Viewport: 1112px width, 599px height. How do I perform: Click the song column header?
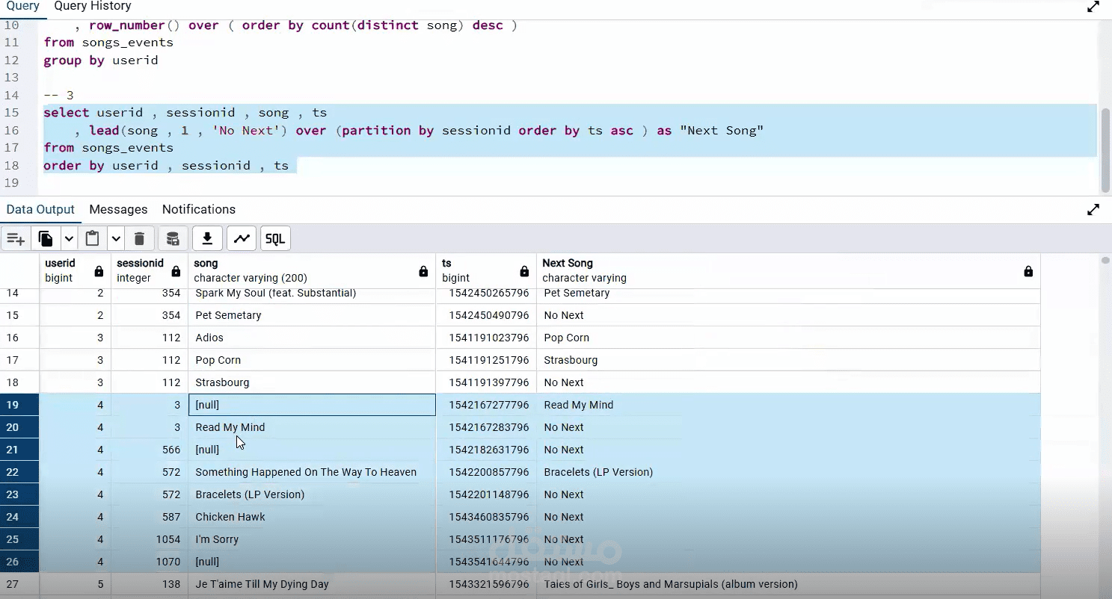[312, 270]
